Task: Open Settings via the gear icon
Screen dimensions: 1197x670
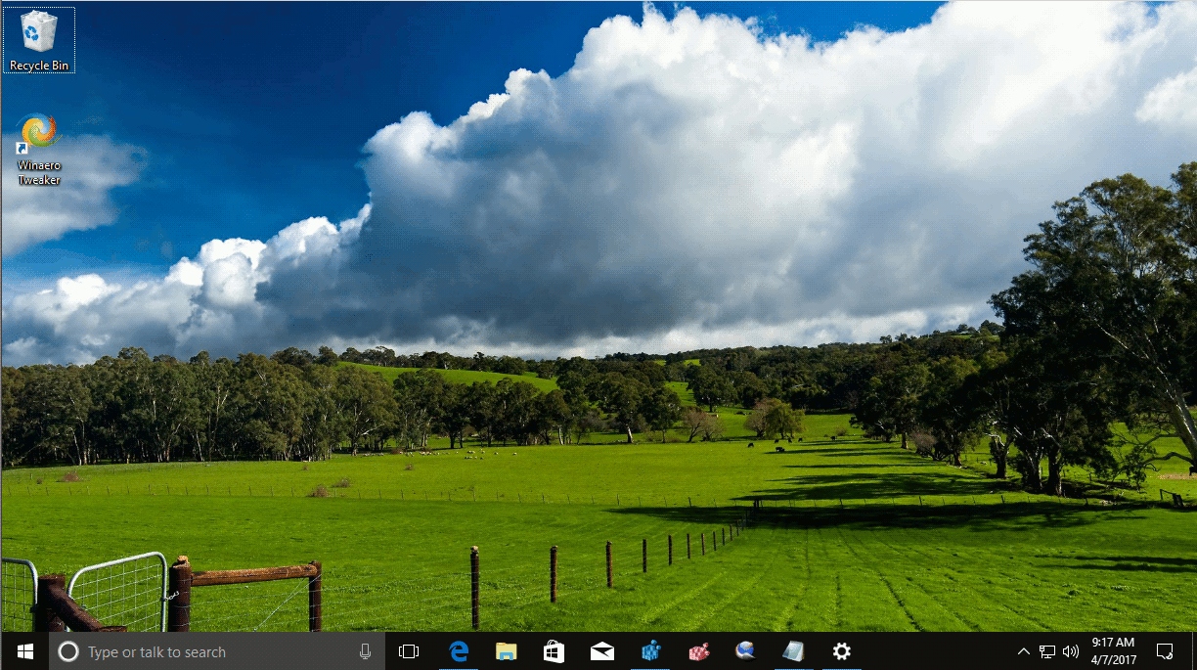Action: pyautogui.click(x=841, y=650)
